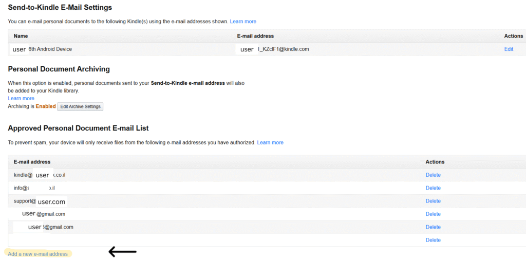This screenshot has height=259, width=526.
Task: Click the Name column header
Action: coord(21,36)
